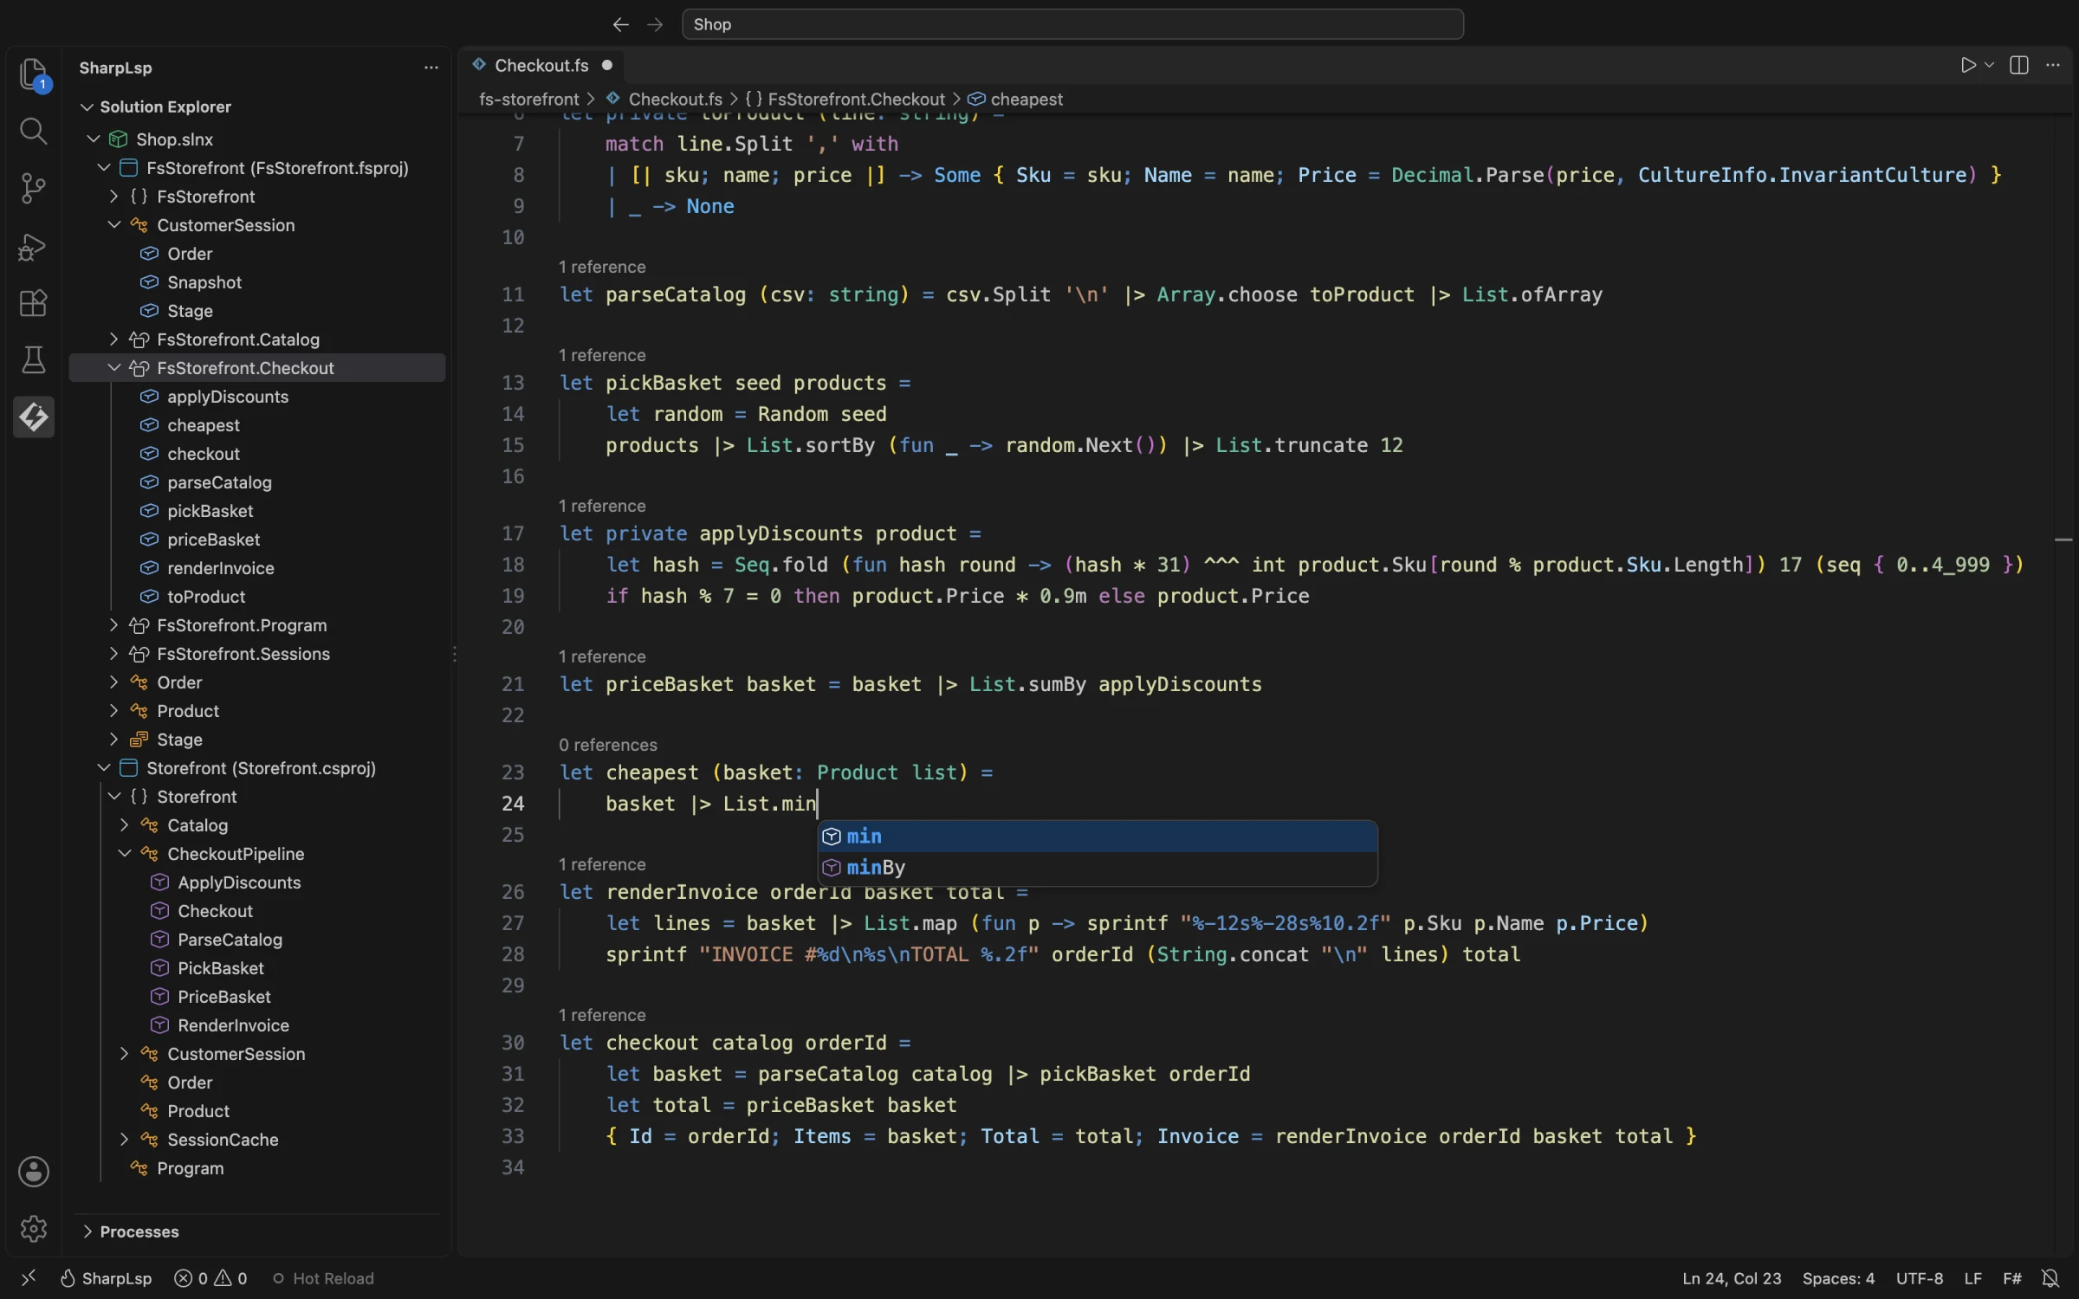2079x1299 pixels.
Task: Select F# language mode indicator
Action: [2011, 1278]
